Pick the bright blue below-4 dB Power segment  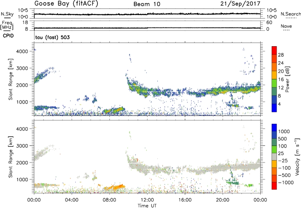[274, 108]
